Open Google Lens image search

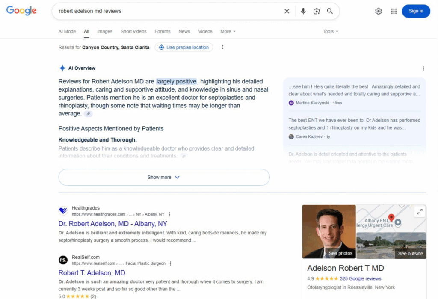pyautogui.click(x=317, y=11)
